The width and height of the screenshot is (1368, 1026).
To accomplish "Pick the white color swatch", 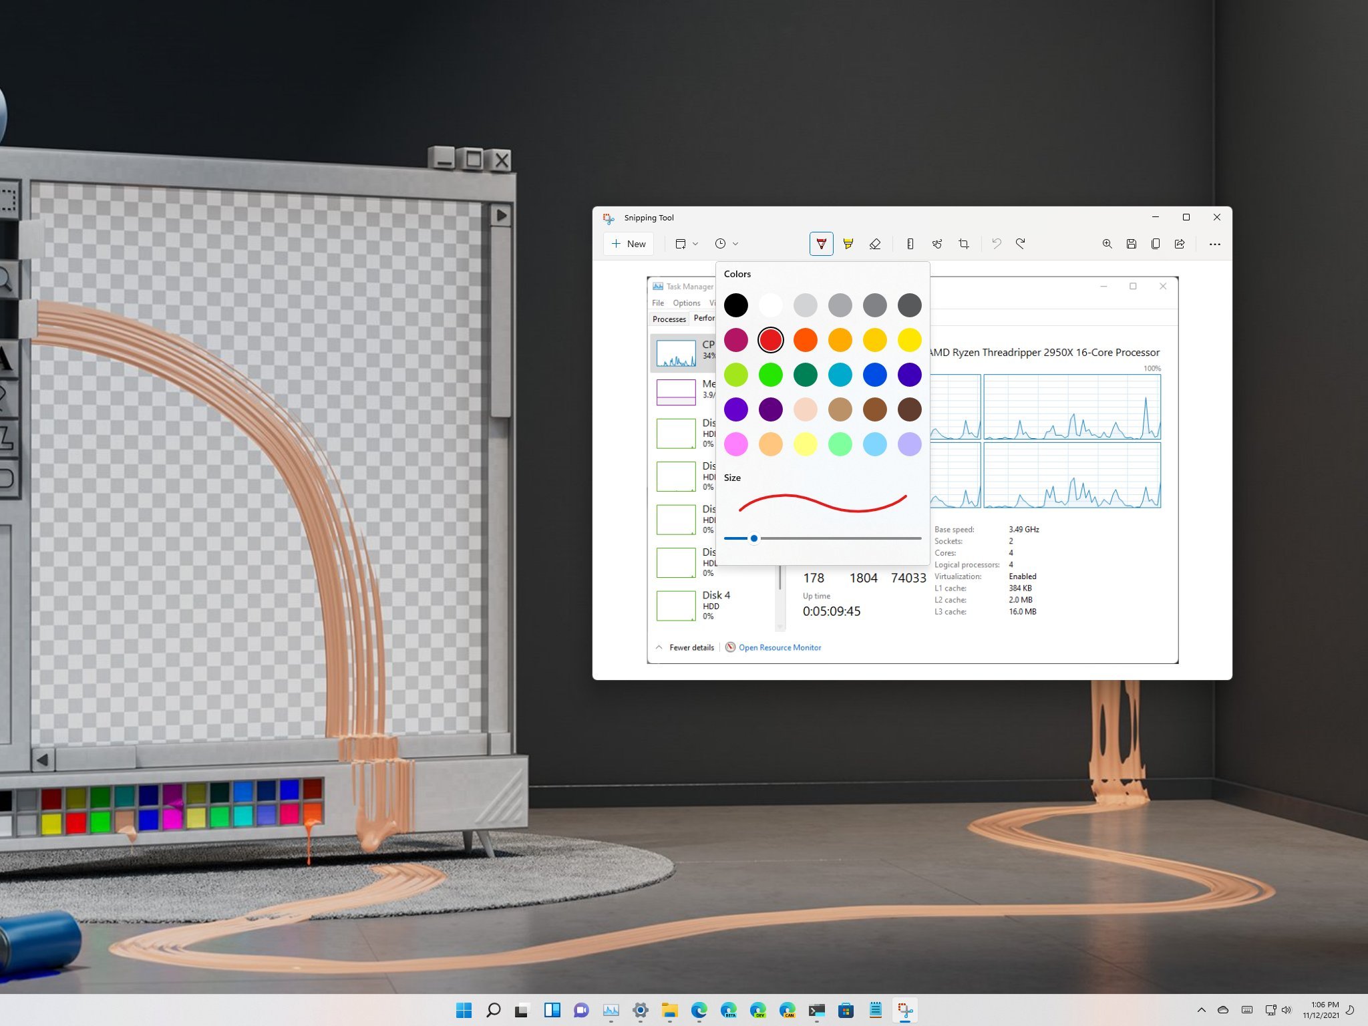I will coord(770,305).
